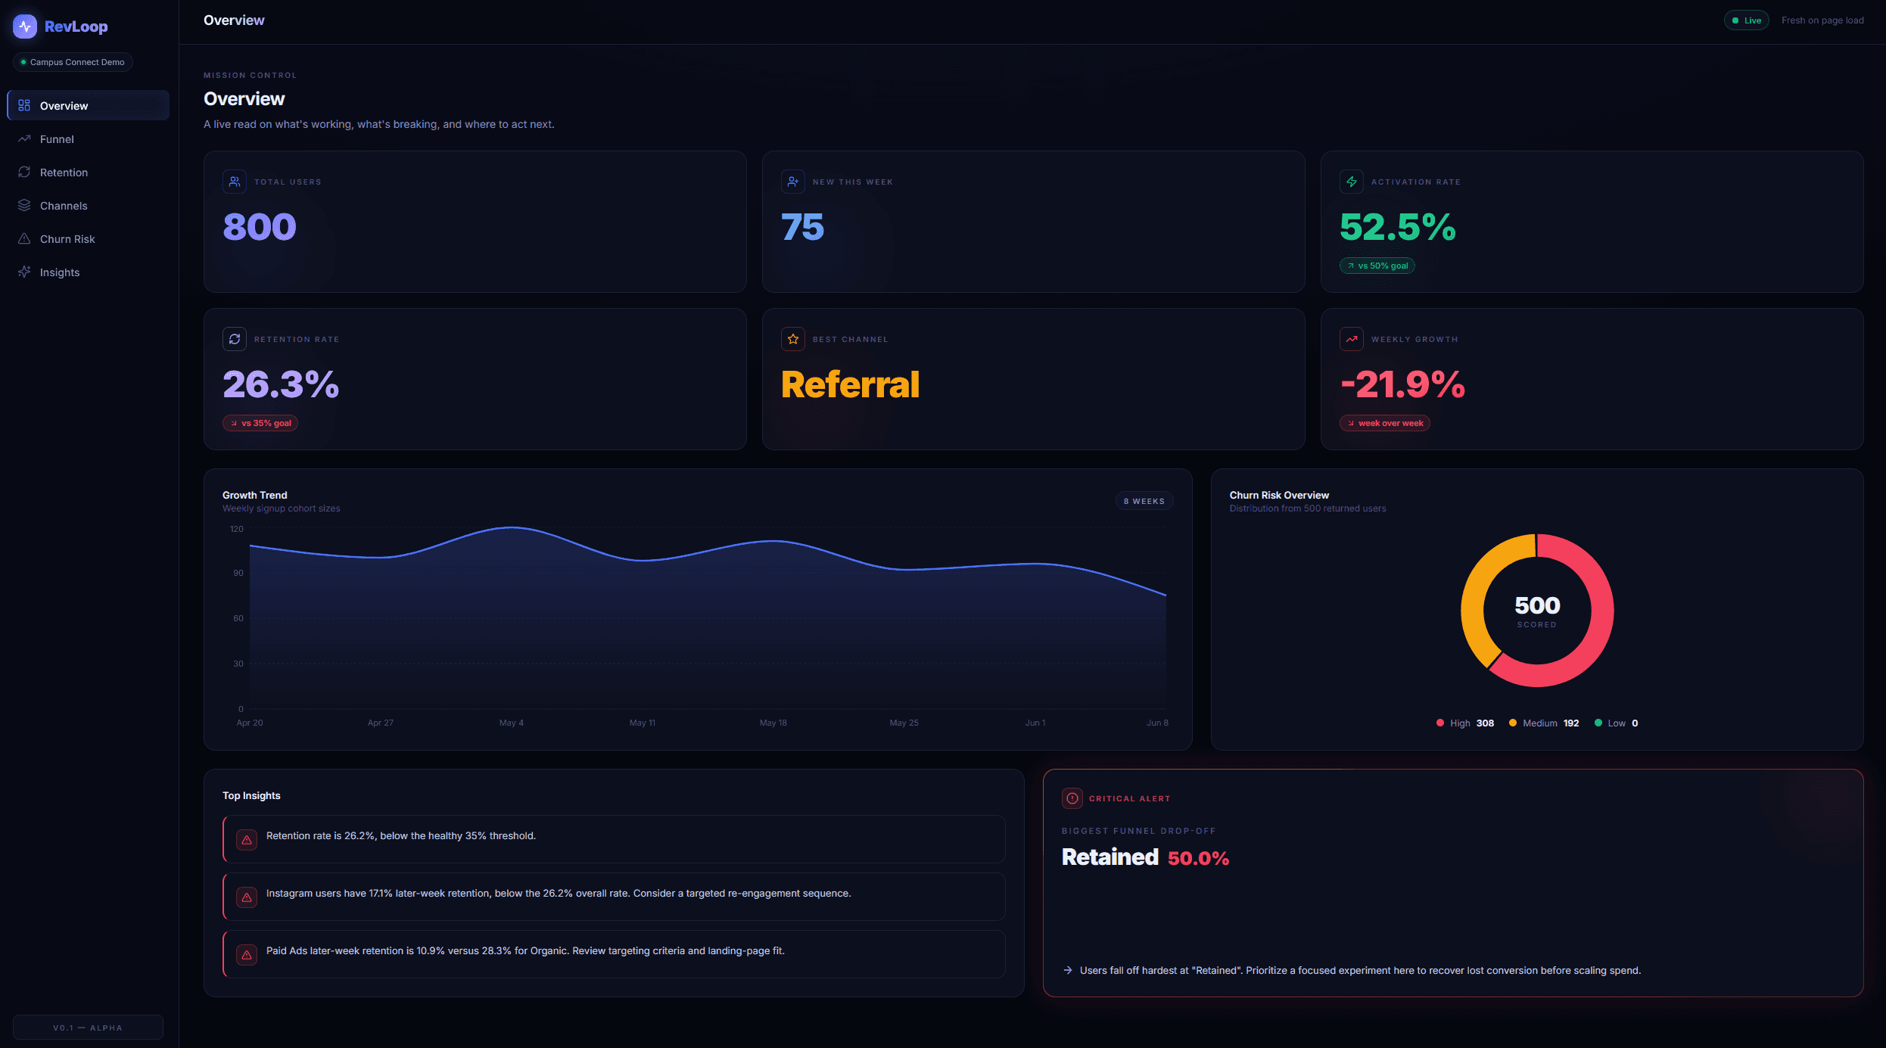Click the 500 scored donut center
The height and width of the screenshot is (1048, 1886).
1537,611
